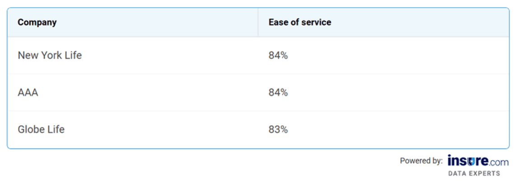Image resolution: width=515 pixels, height=185 pixels.
Task: Click Globe Life's 83% value
Action: click(278, 129)
